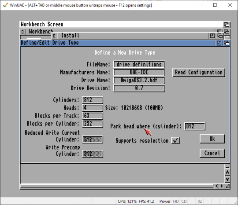Click the Workbench window zoom gadget

pos(219,31)
